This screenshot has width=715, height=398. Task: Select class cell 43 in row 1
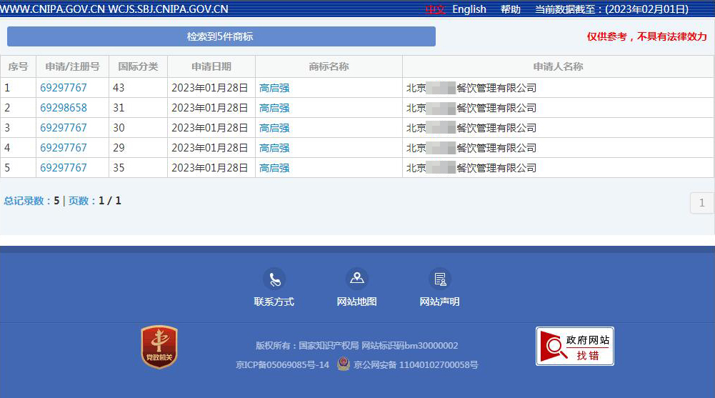(x=138, y=88)
